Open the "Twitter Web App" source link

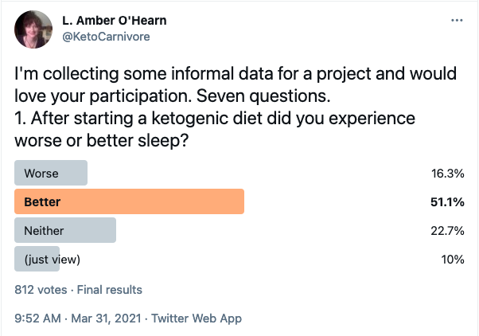tap(198, 318)
